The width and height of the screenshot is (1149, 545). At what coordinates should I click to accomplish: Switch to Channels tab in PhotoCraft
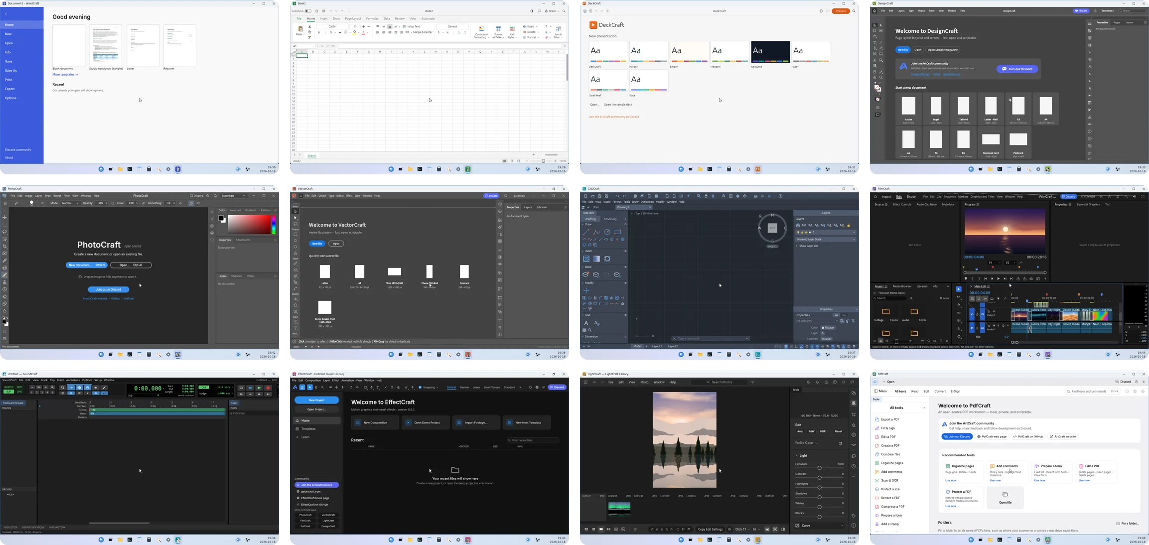237,276
